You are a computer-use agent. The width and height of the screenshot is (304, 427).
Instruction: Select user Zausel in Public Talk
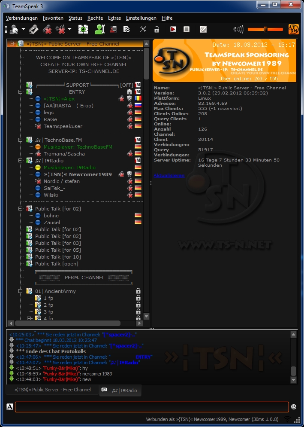coord(52,222)
